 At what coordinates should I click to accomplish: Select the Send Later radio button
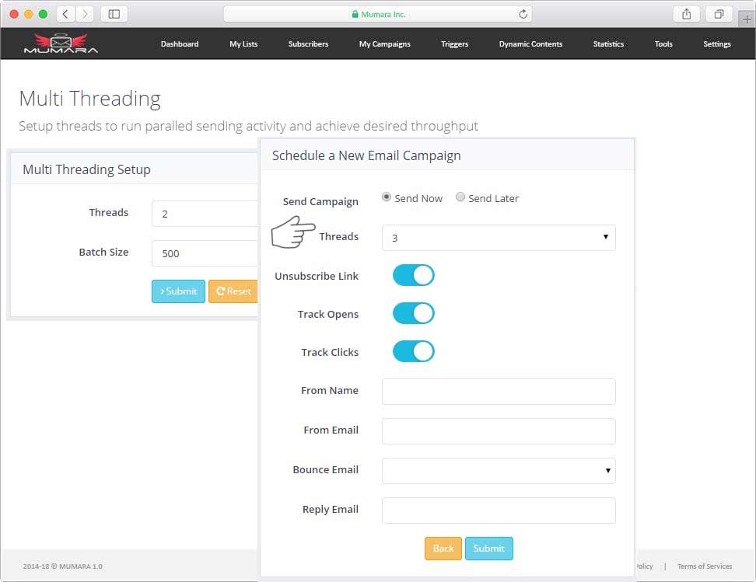460,197
